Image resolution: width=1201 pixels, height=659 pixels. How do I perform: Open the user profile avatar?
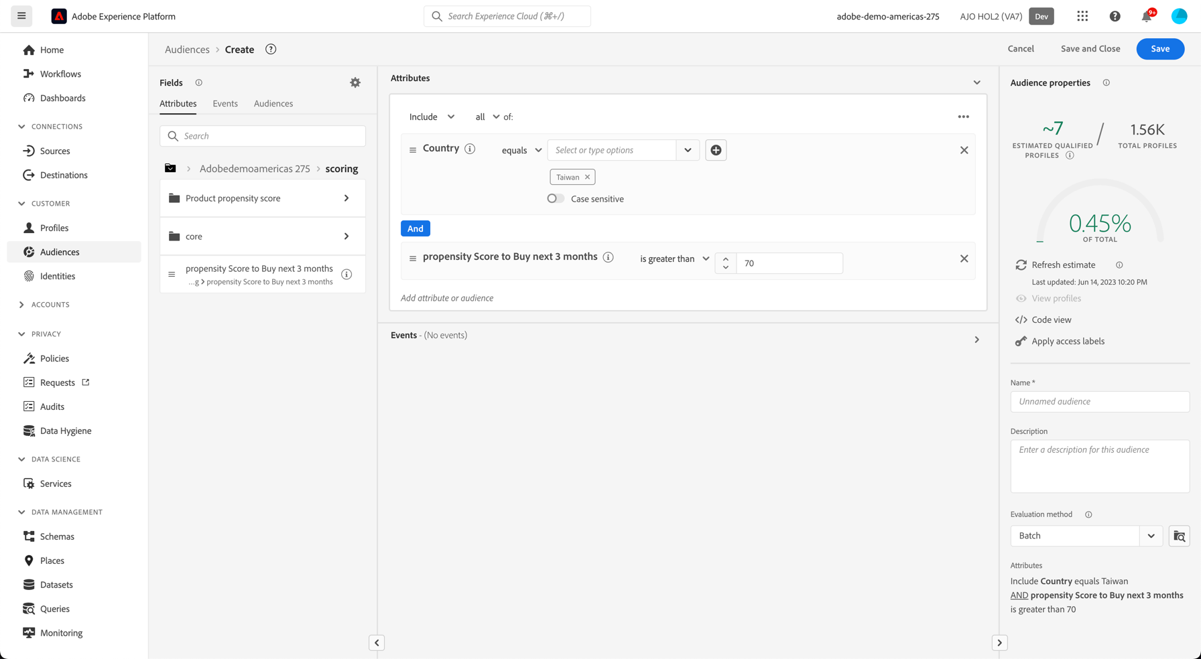[1179, 16]
